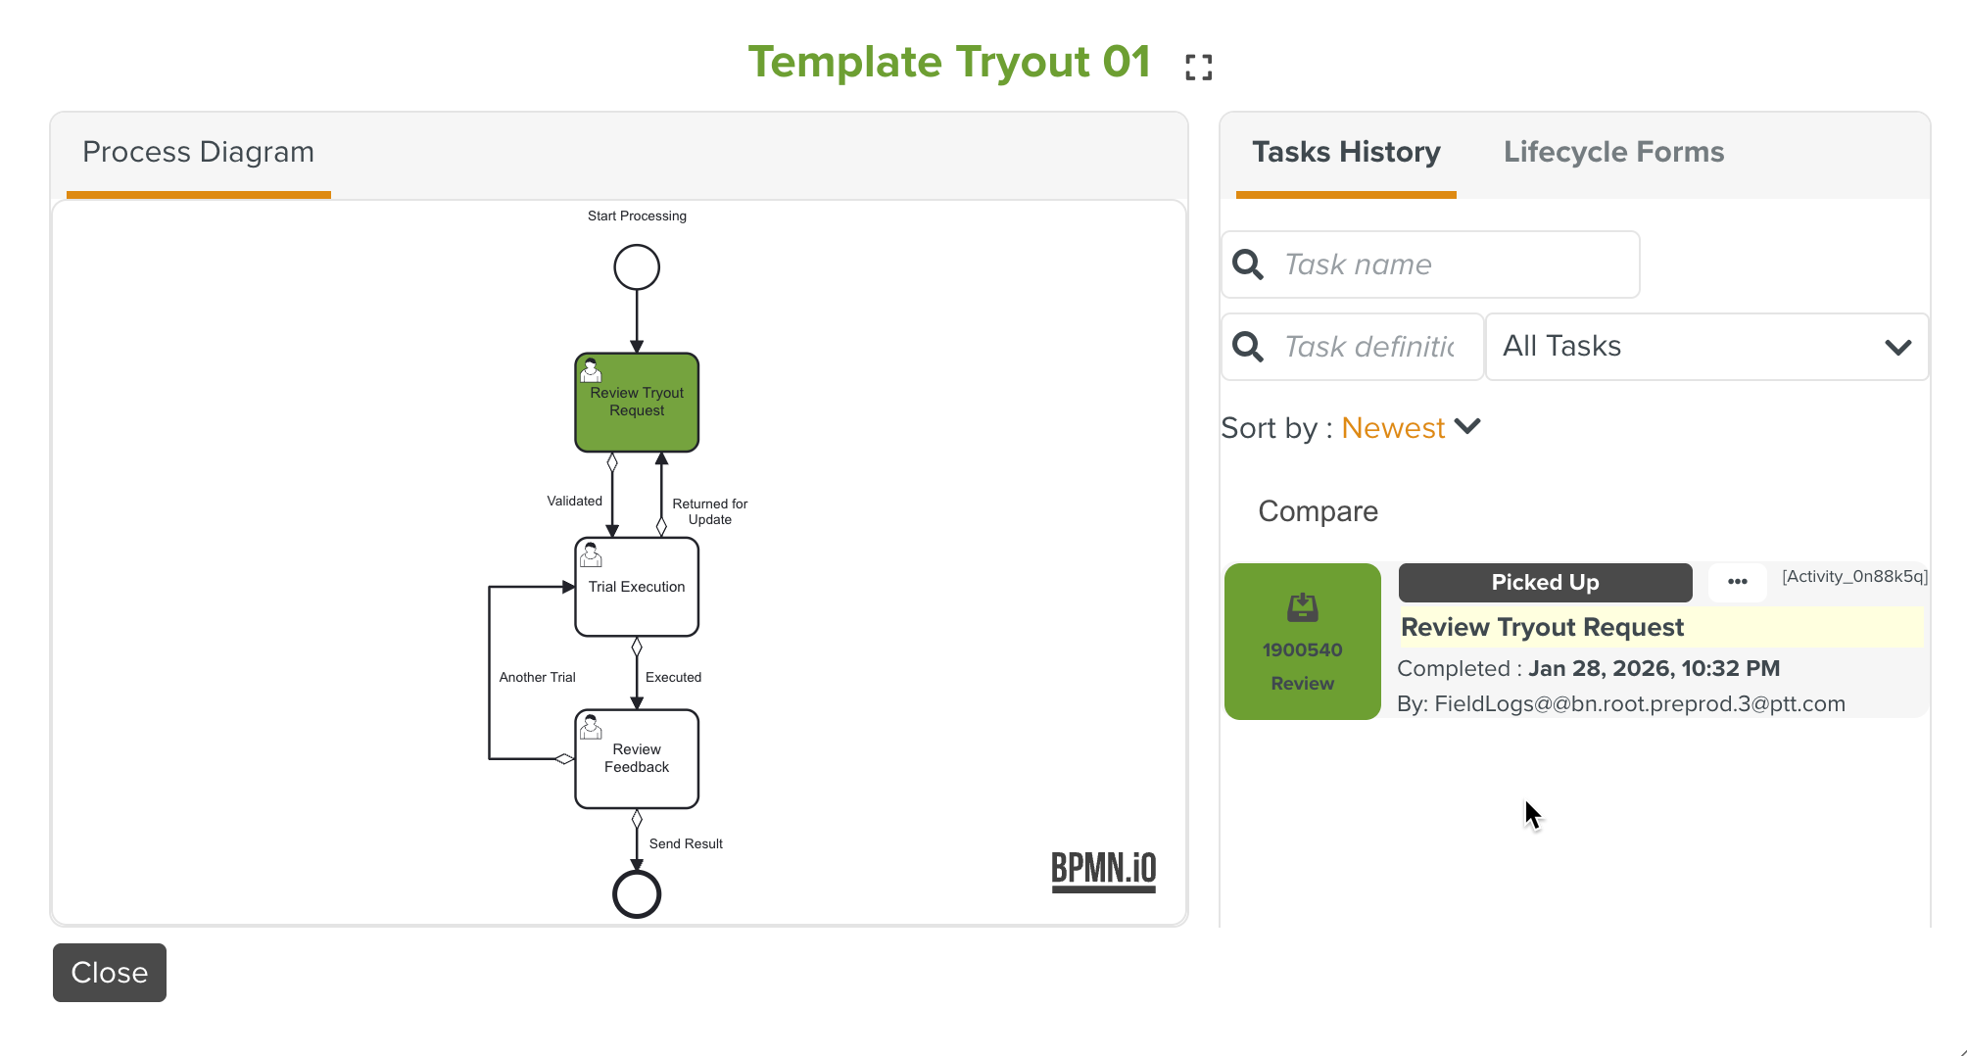Viewport: 1967px width, 1056px height.
Task: Click the Start Processing start event circle
Action: 637,267
